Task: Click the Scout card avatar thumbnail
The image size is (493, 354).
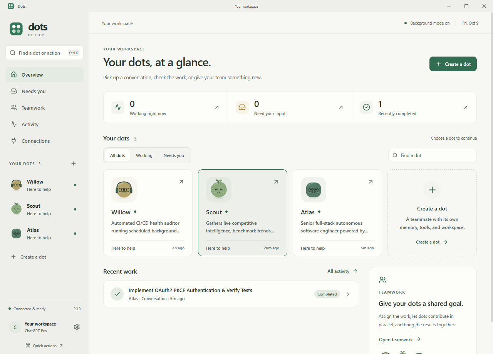Action: 219,190
